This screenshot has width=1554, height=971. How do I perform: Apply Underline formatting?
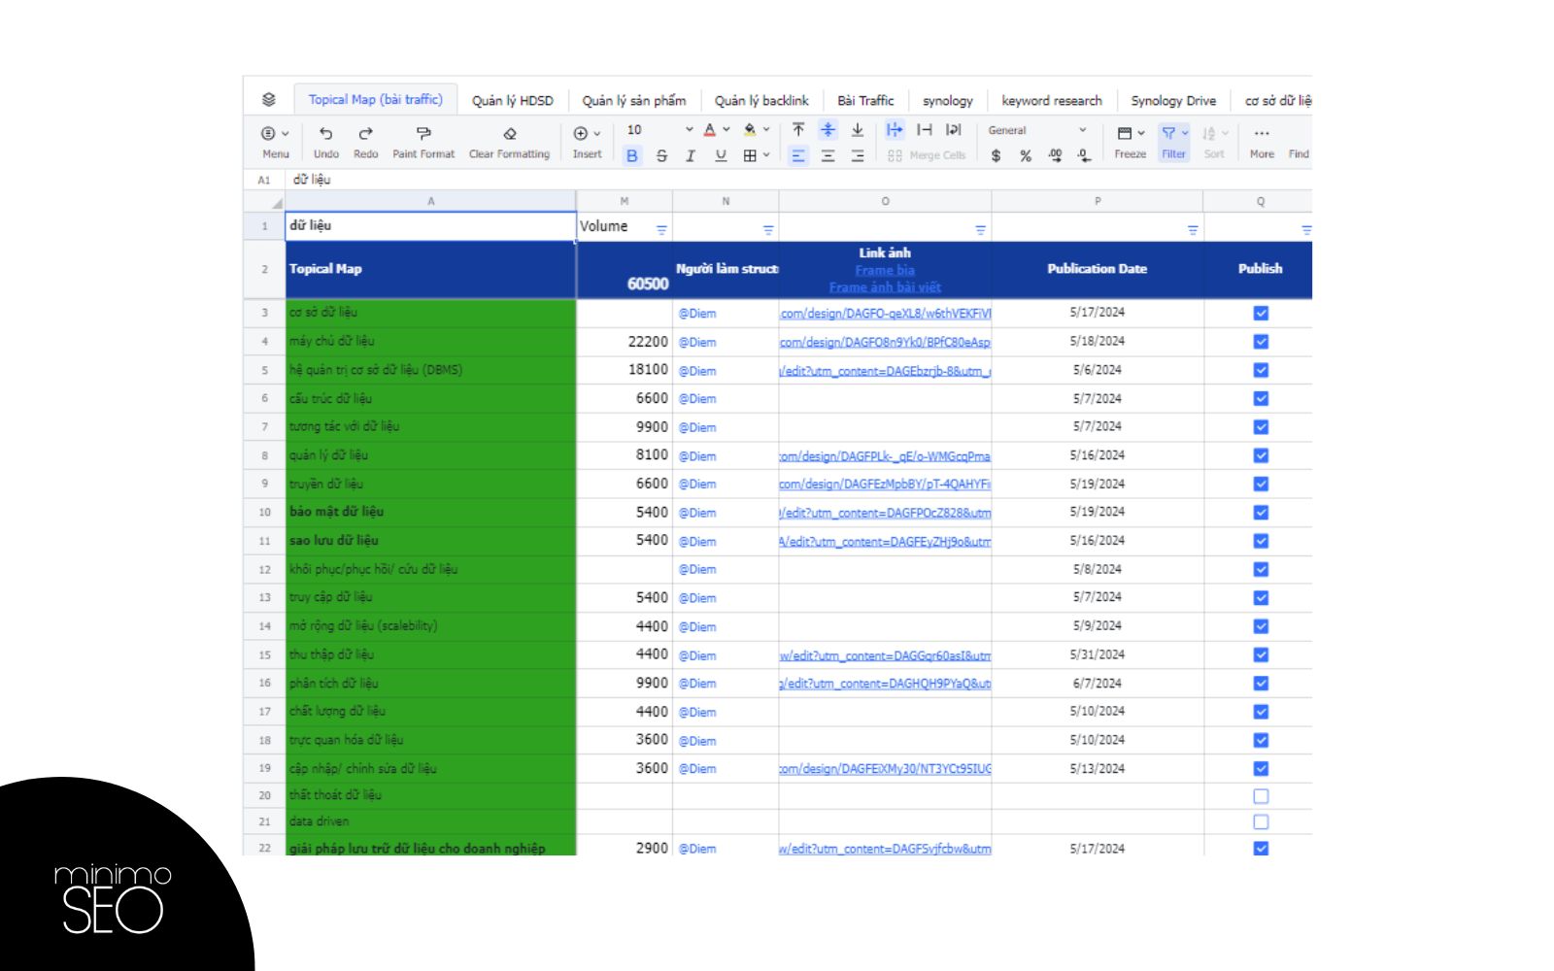(x=721, y=155)
